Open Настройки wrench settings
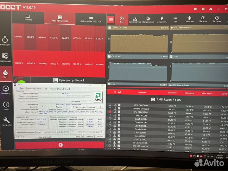 (x=7, y=122)
